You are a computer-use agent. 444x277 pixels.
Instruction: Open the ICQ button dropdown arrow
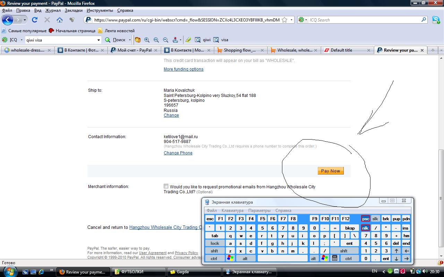pos(22,40)
